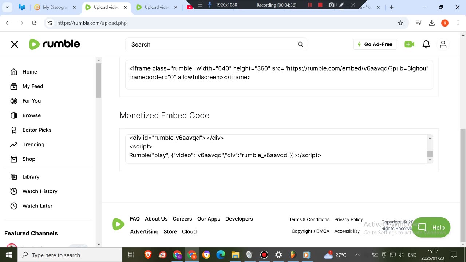466x262 pixels.
Task: Open the tab search dropdown arrow
Action: point(7,7)
